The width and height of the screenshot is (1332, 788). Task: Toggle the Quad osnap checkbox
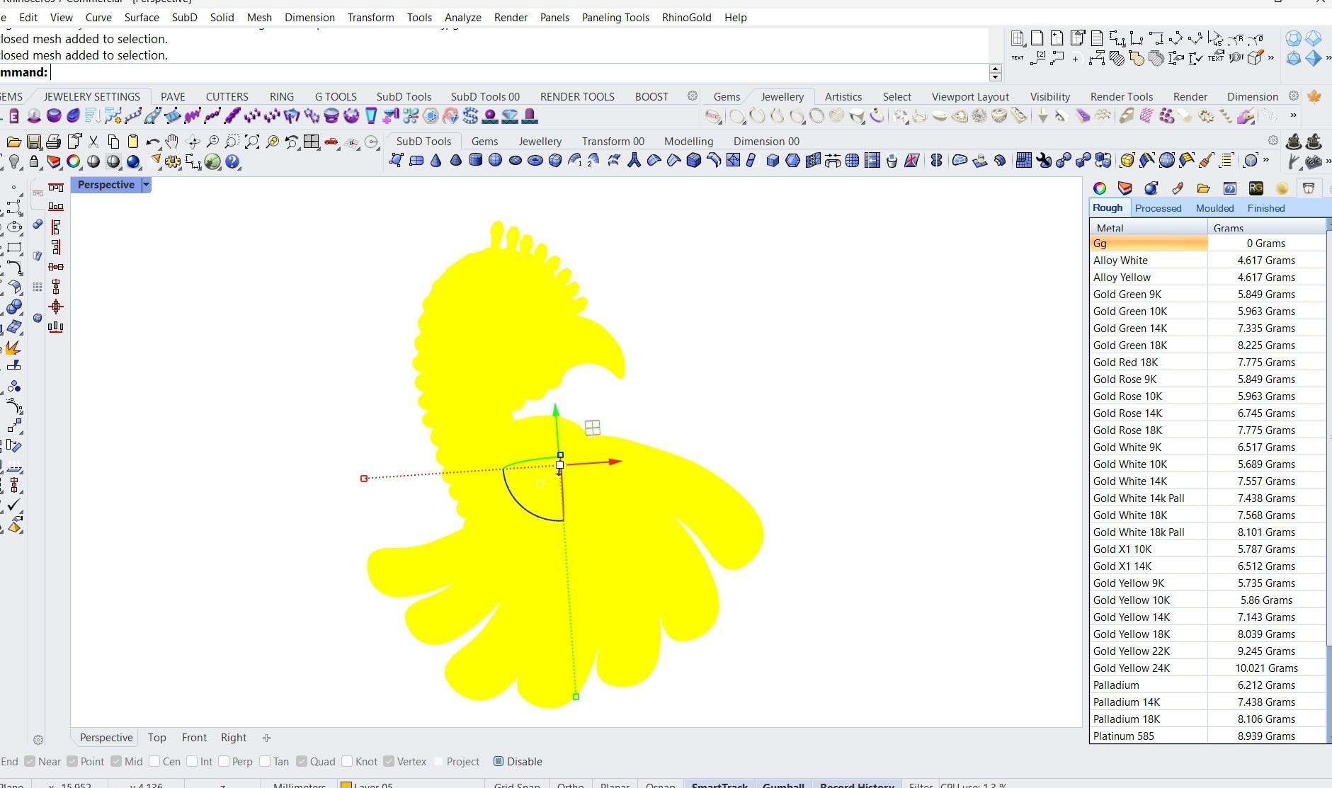[x=302, y=761]
